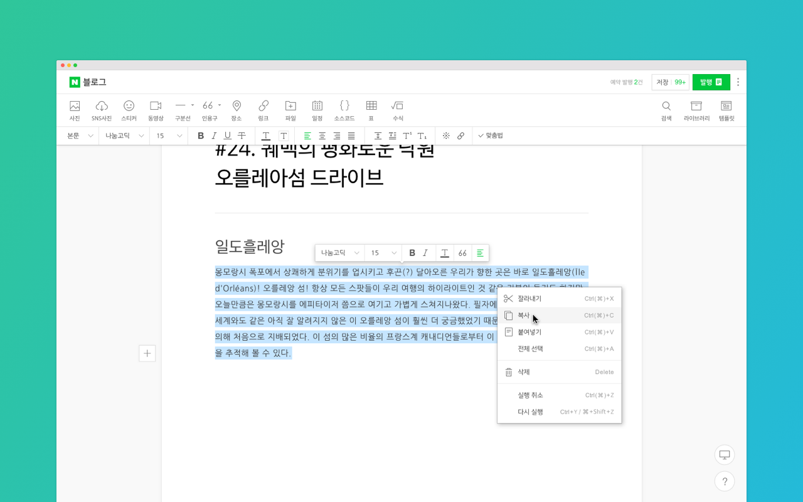This screenshot has width=803, height=502.
Task: Adjust paragraph spacing in the format bar
Action: tap(392, 136)
